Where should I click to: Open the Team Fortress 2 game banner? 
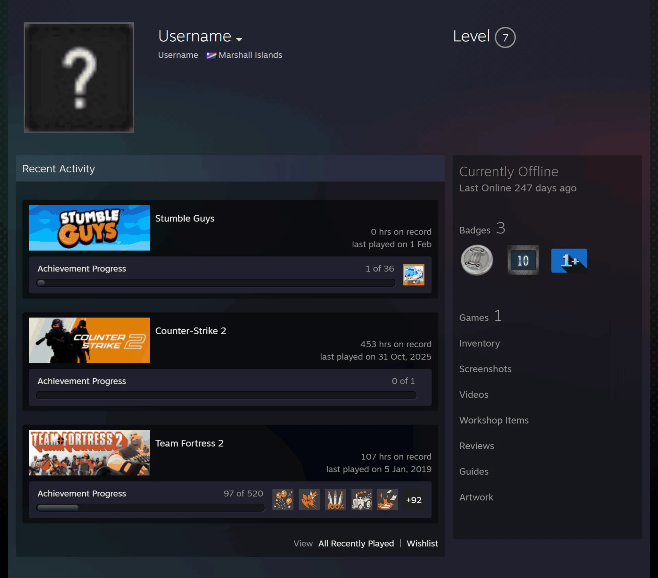pos(89,452)
